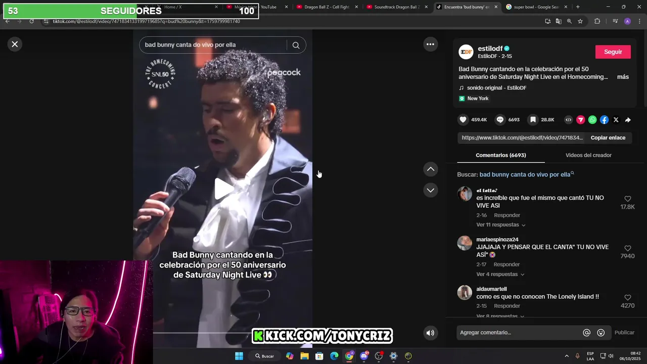Open sonido original - EstiloDF sound link
The width and height of the screenshot is (647, 364).
(x=496, y=88)
